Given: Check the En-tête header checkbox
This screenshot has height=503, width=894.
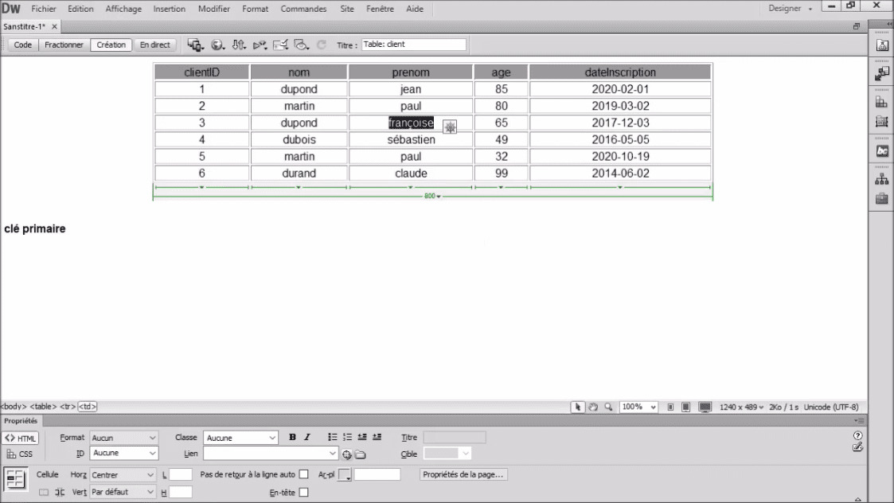Looking at the screenshot, I should [305, 492].
